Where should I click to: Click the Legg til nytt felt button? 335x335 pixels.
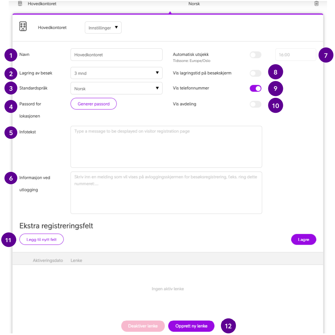click(41, 239)
